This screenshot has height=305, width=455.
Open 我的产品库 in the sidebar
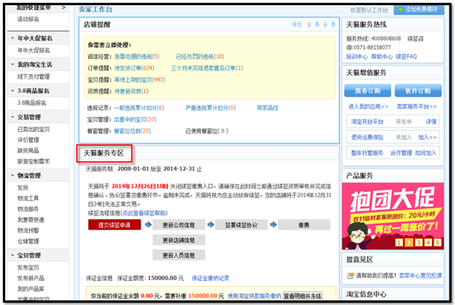[x=31, y=289]
